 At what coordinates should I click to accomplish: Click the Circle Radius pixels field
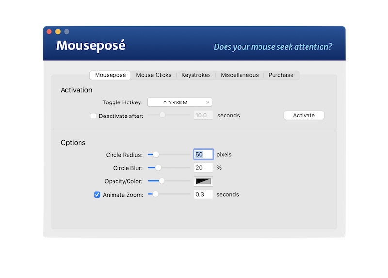(203, 154)
